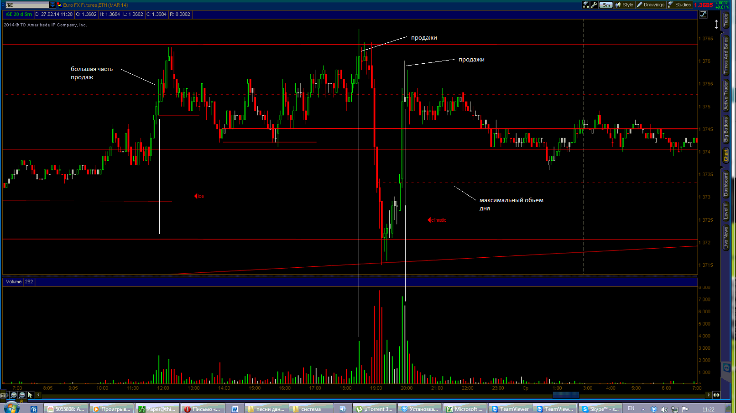Click the right scroll arrow of time axis

[x=708, y=395]
